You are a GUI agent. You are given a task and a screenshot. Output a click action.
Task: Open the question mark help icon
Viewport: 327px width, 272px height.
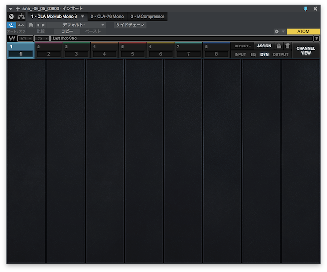pos(316,39)
